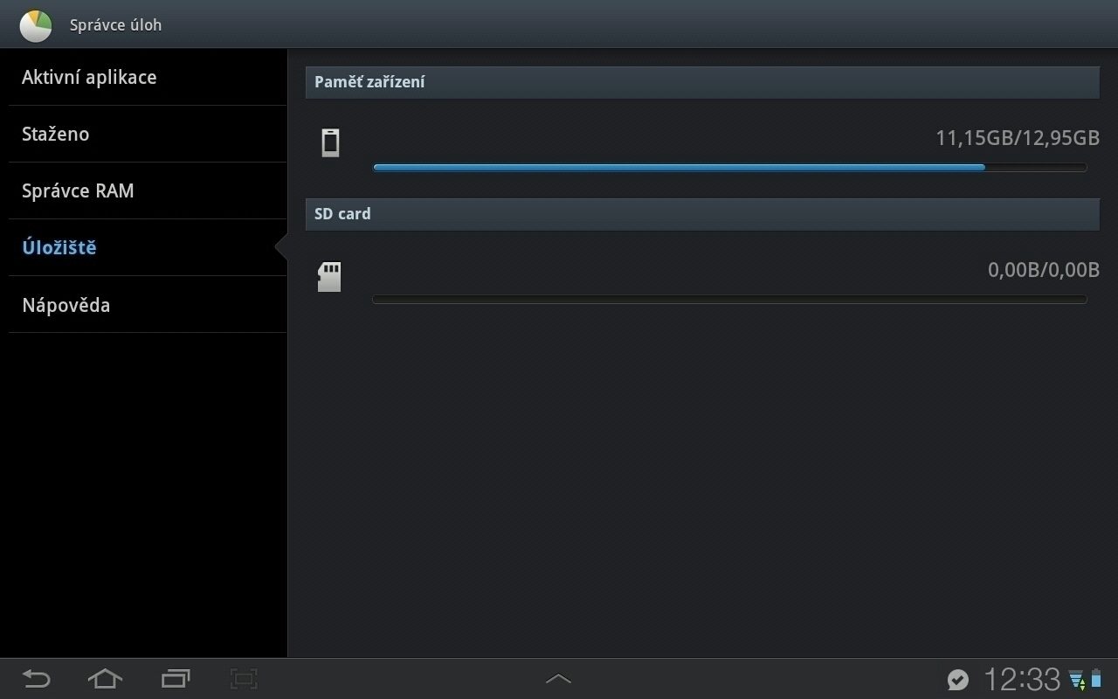
Task: Open the messenger notification icon
Action: (958, 680)
